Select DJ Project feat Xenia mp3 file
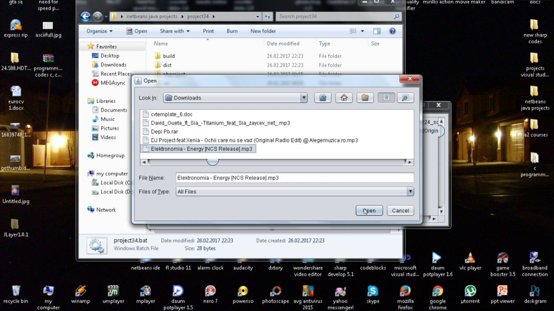Screen dimensions: 554x311 (x=250, y=140)
